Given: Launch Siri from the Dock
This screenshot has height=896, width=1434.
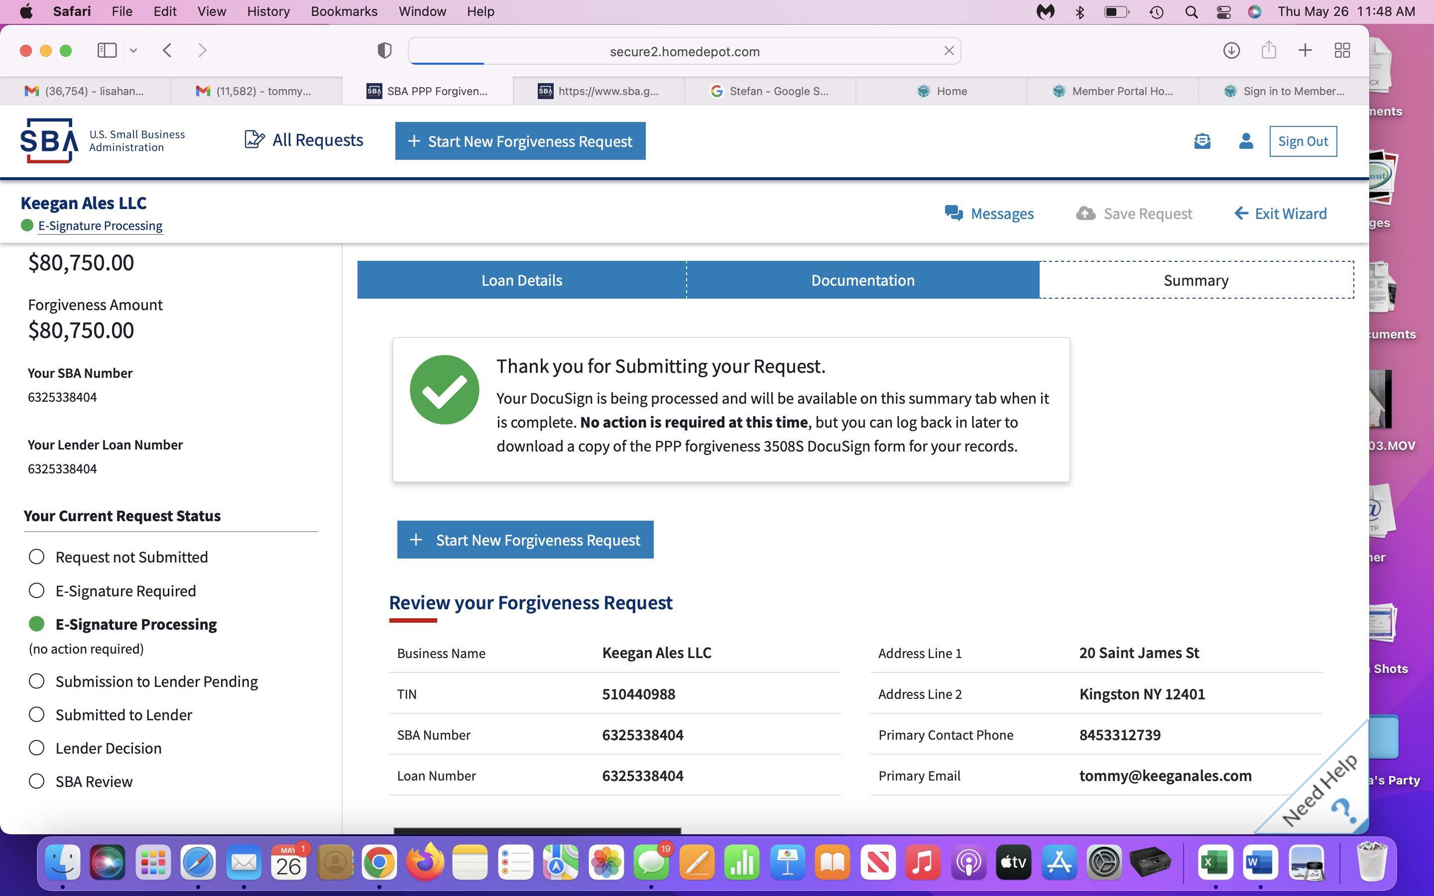Looking at the screenshot, I should click(x=108, y=862).
